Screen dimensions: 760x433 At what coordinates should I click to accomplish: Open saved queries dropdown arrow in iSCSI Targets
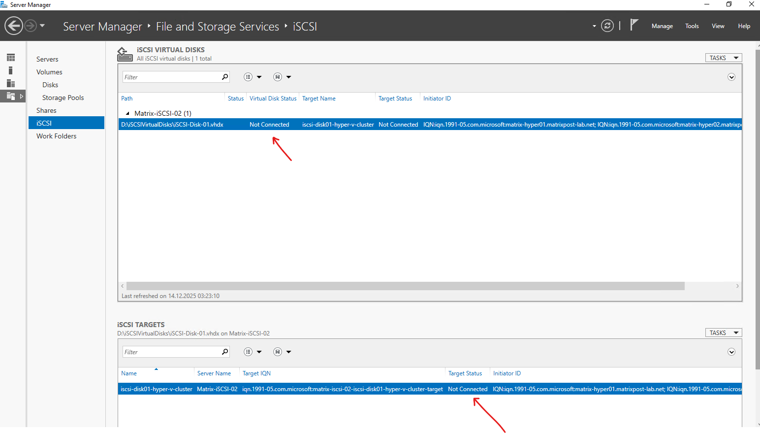289,352
